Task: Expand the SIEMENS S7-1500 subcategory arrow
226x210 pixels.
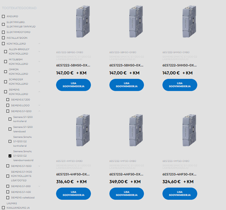Action: click(x=39, y=166)
